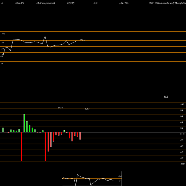Click the -9 label in mini chart
Screen dimensions: 186x186
pos(119,181)
